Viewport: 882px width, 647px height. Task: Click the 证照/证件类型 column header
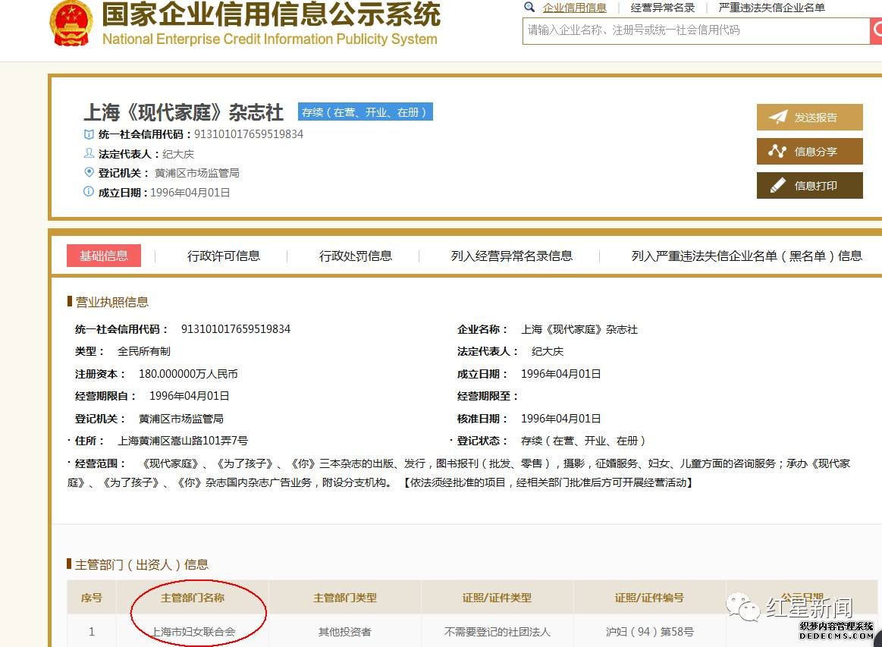[x=497, y=598]
